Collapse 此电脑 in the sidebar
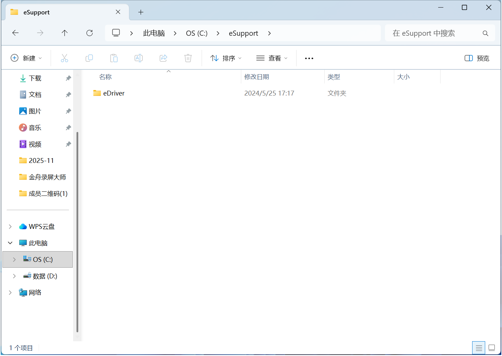Viewport: 502px width, 356px height. (9, 243)
